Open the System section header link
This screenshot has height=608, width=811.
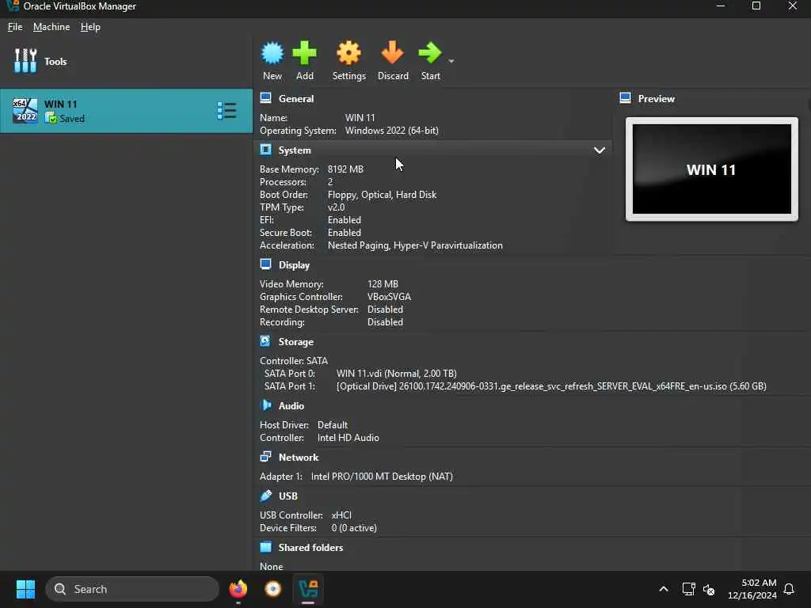pyautogui.click(x=295, y=150)
